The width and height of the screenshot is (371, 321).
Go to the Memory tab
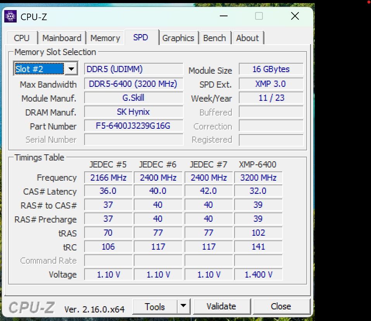click(105, 38)
